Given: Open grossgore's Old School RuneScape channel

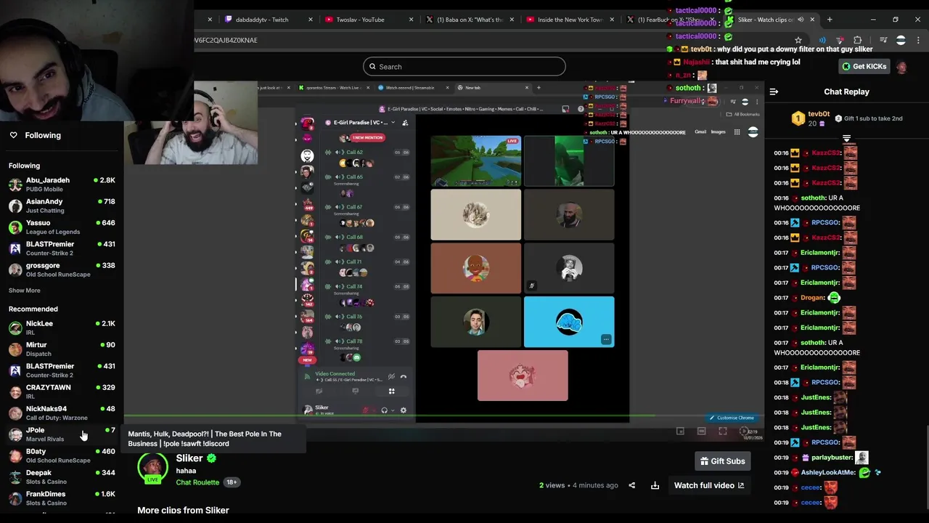Looking at the screenshot, I should (62, 269).
